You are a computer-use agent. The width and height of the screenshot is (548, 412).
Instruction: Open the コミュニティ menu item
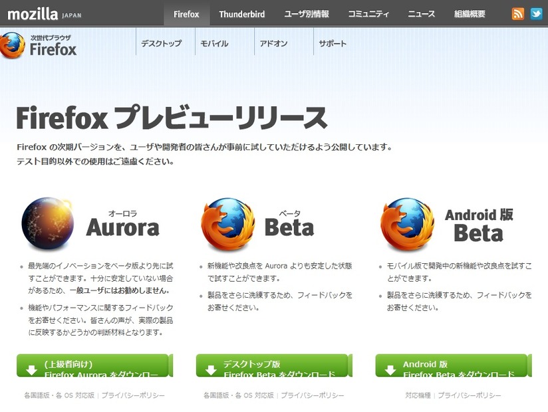point(368,14)
